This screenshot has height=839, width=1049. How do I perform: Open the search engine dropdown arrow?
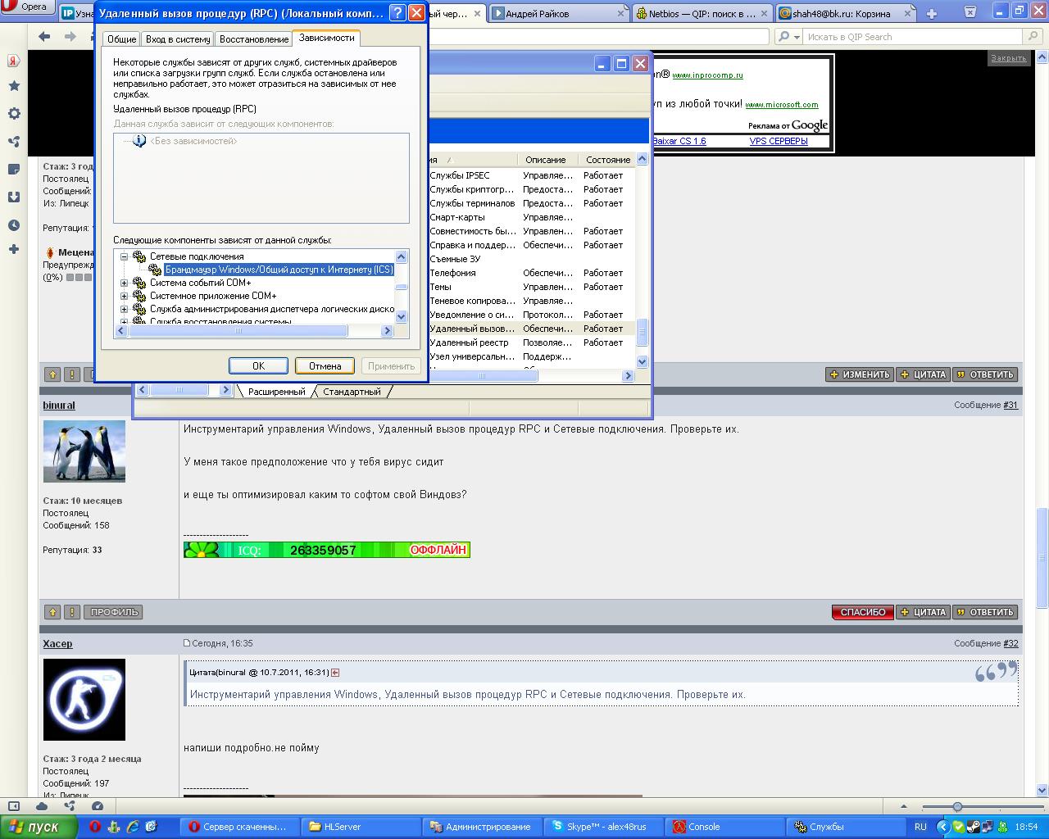[797, 37]
